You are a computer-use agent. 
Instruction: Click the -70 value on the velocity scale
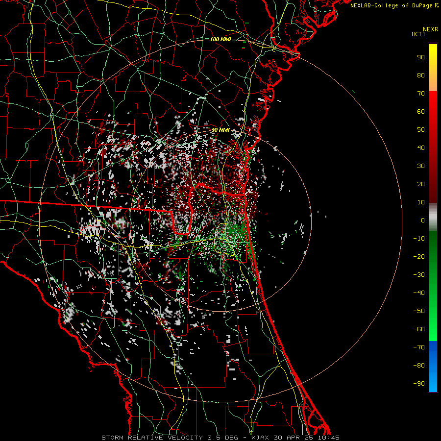tap(419, 347)
